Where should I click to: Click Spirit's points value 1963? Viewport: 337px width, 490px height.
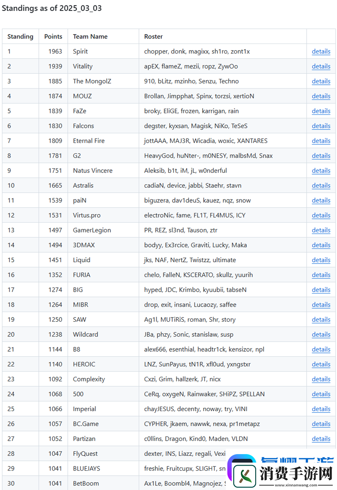click(55, 51)
